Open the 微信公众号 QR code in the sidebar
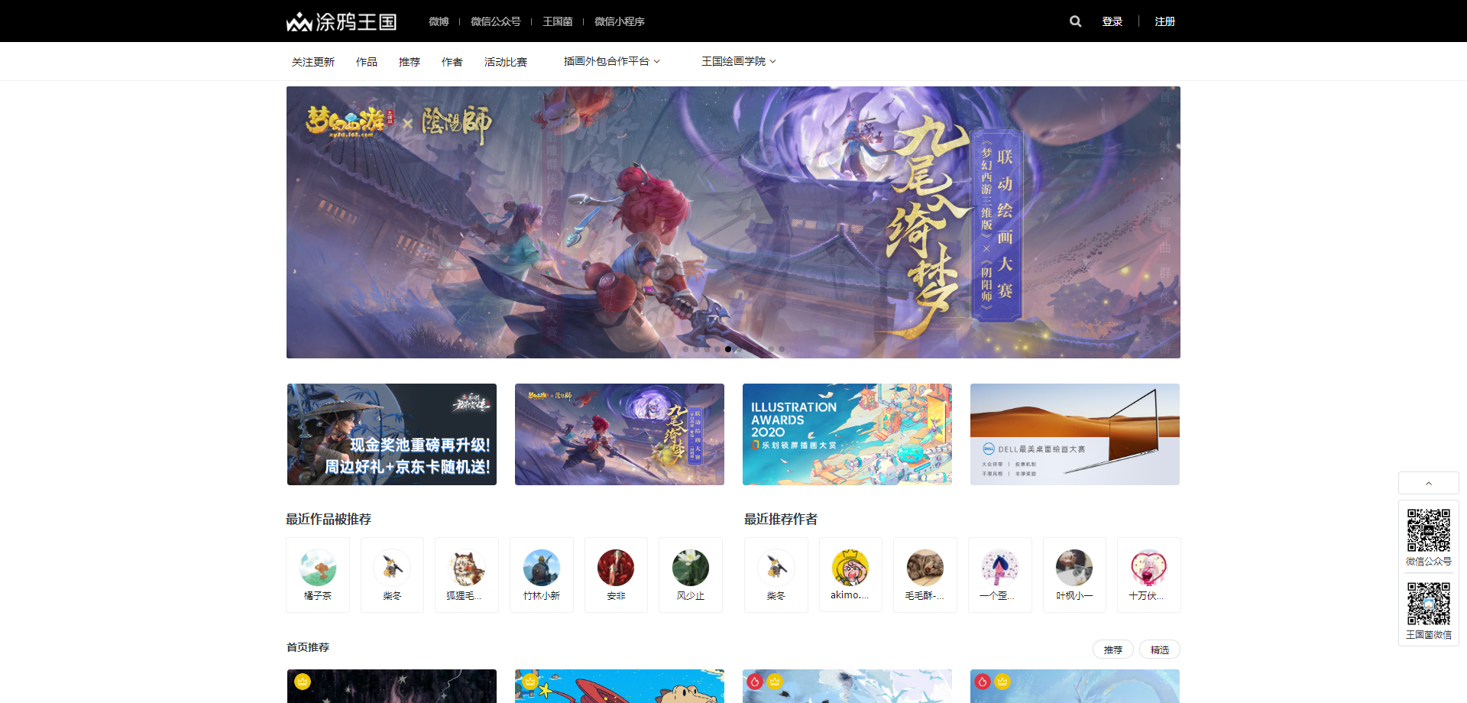Viewport: 1467px width, 703px height. click(x=1429, y=530)
